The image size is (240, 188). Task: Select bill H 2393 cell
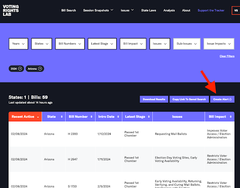(73, 134)
